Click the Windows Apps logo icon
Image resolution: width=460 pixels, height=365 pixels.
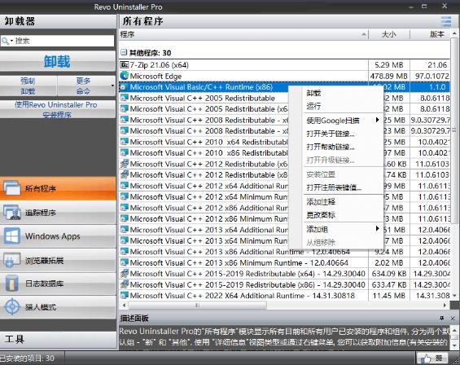coord(12,236)
